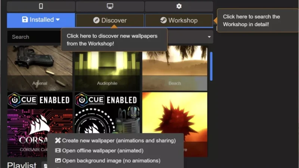Click the mobile device icon button

click(41, 6)
